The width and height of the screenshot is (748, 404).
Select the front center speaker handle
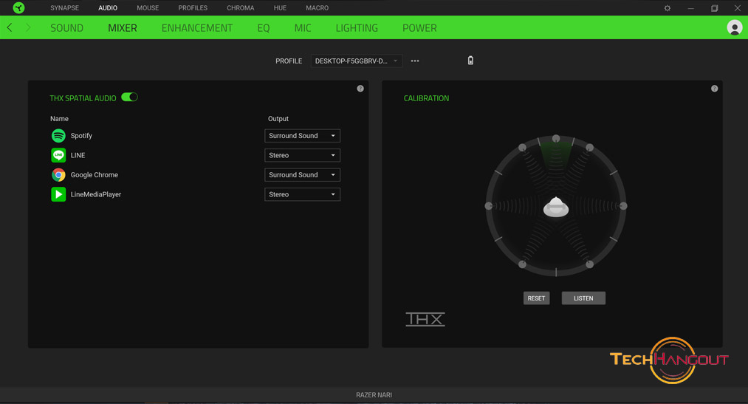pos(556,138)
